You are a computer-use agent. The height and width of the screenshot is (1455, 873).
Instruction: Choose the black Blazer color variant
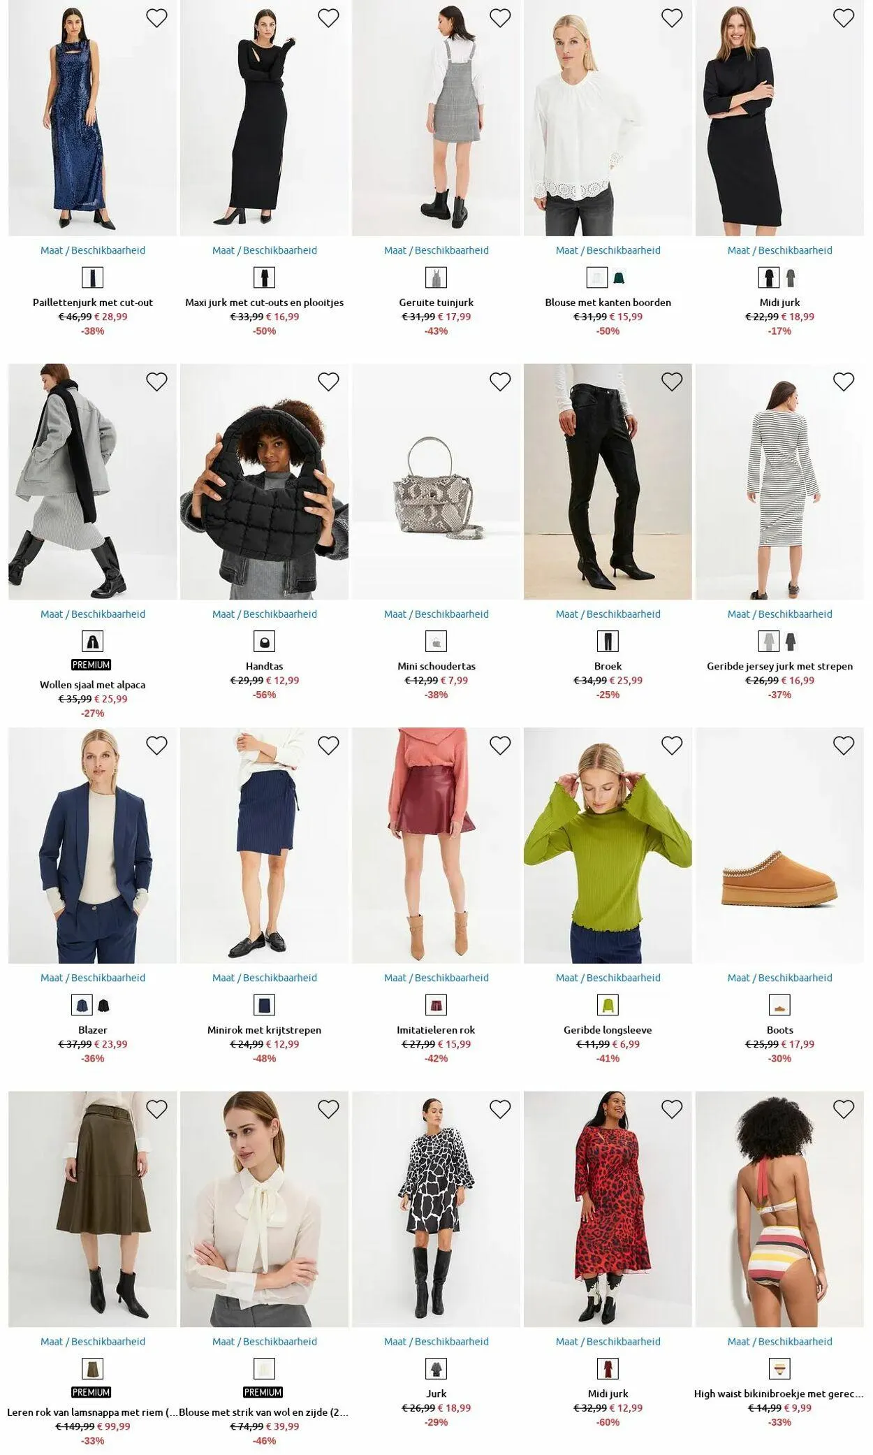[x=103, y=1006]
